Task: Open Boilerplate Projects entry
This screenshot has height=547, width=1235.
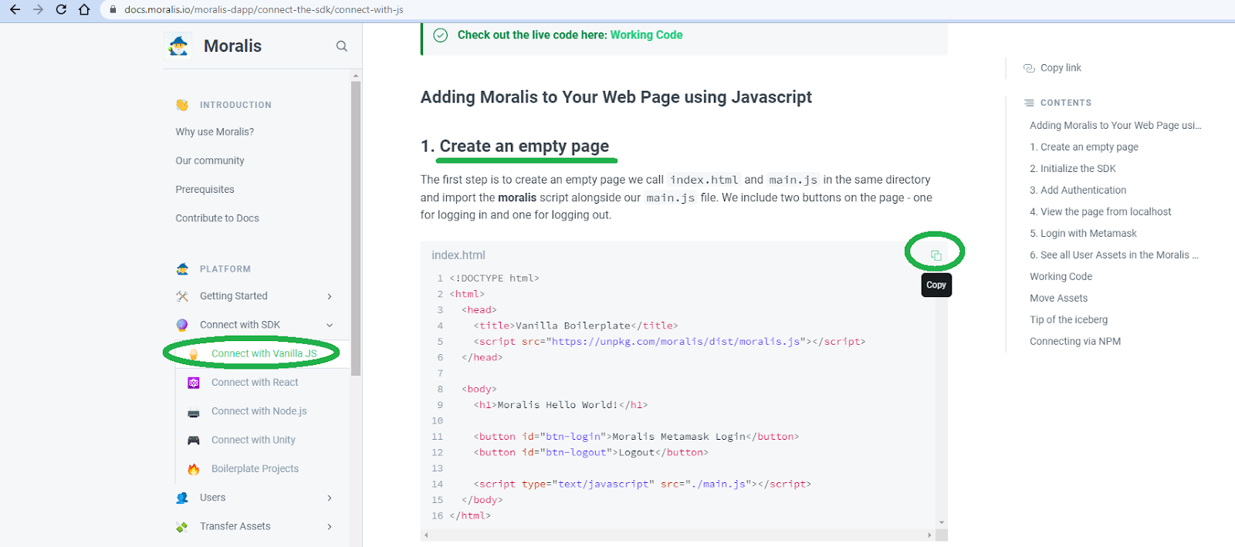Action: point(255,469)
